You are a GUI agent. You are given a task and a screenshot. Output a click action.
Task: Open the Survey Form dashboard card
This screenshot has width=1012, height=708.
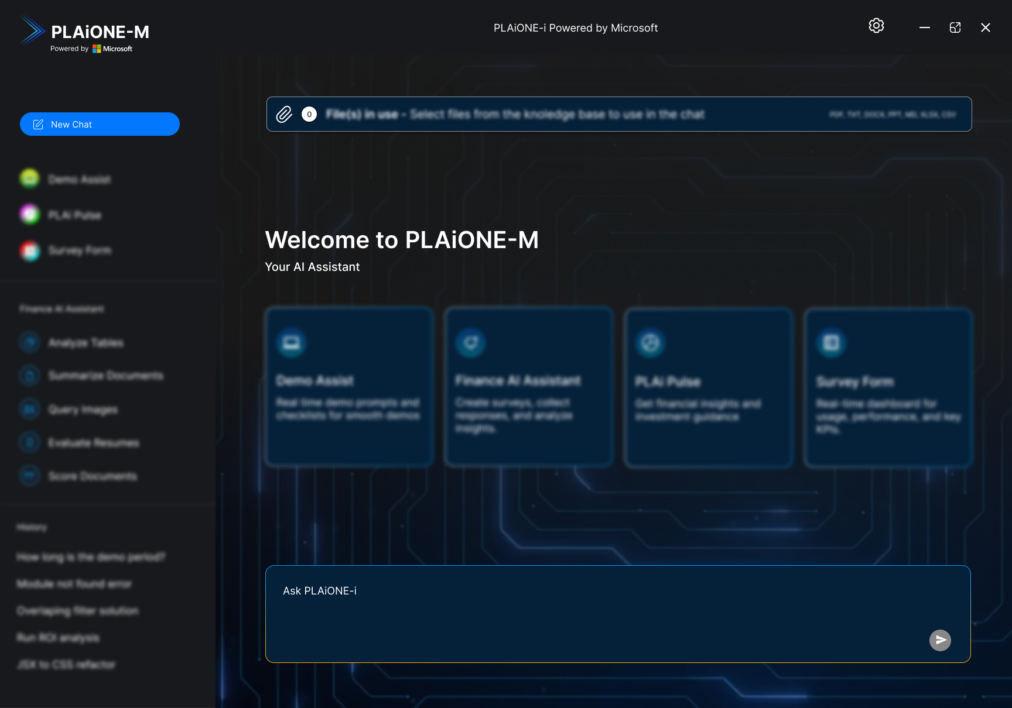click(x=888, y=387)
